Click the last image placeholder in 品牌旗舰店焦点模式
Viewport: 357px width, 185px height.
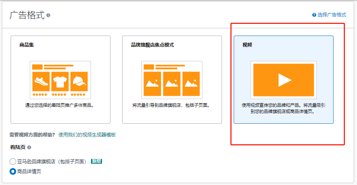coord(191,83)
